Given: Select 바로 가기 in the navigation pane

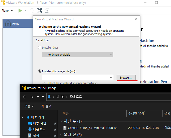Looking at the screenshot, I should point(38,117).
